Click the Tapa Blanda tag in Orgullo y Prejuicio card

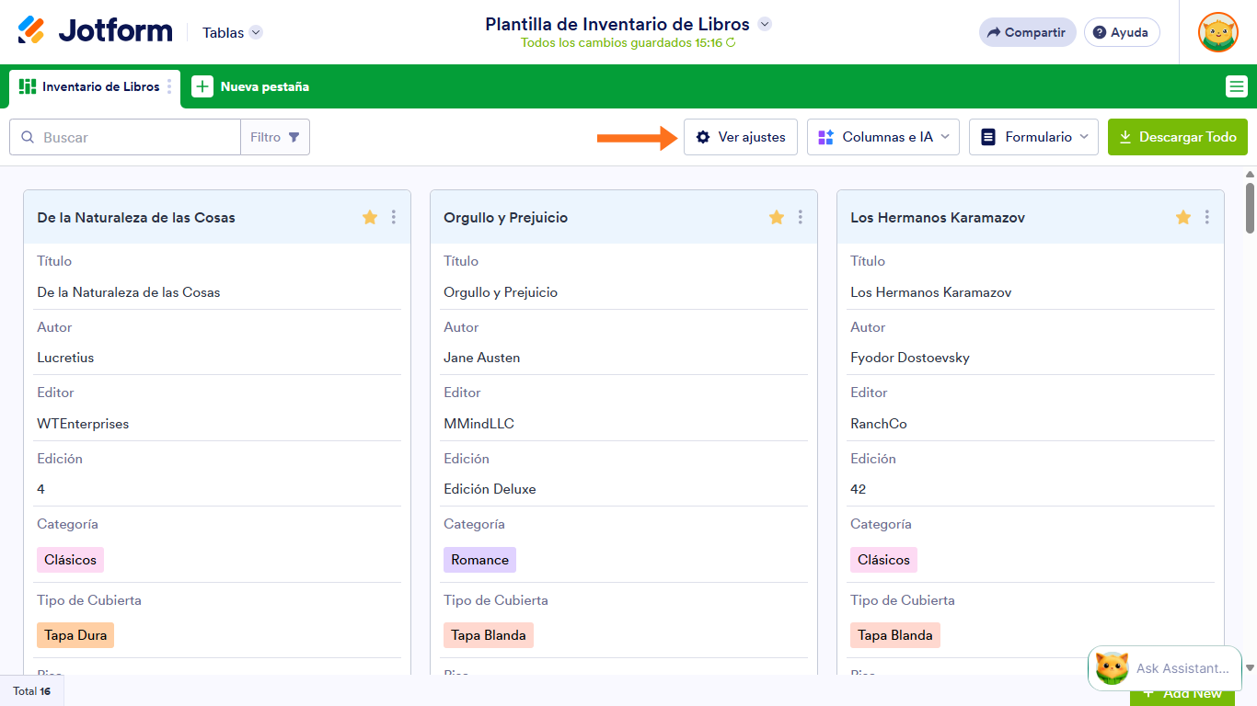pyautogui.click(x=489, y=635)
